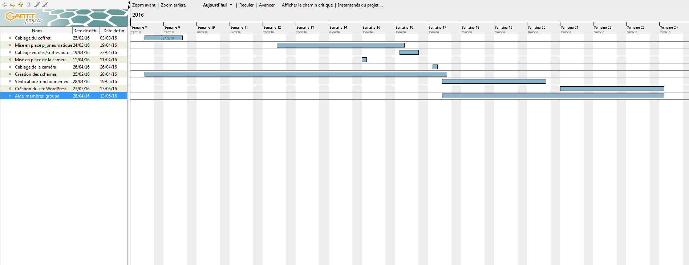Click Zoom arrière link

pos(173,5)
